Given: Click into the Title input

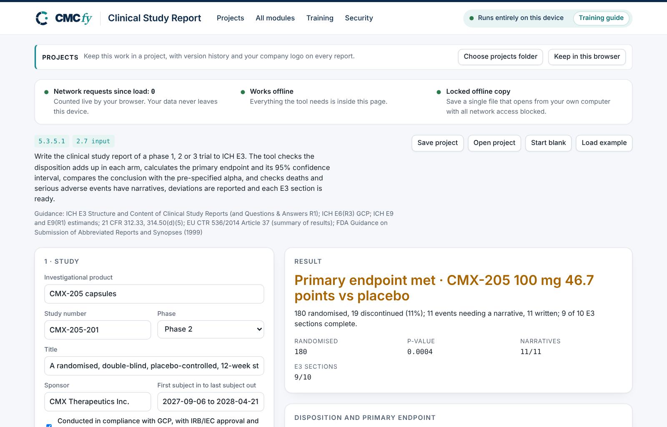Looking at the screenshot, I should pos(154,366).
